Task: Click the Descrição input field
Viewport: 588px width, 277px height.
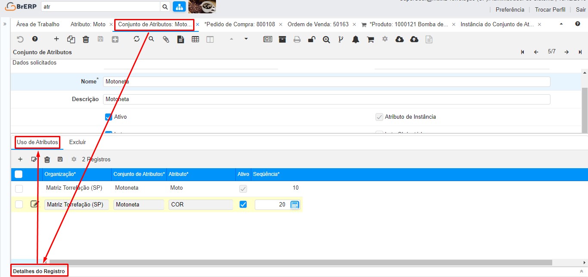Action: 326,99
